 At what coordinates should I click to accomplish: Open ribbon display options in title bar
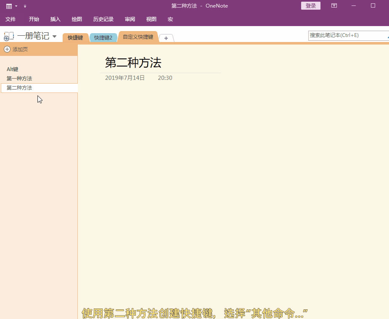334,6
